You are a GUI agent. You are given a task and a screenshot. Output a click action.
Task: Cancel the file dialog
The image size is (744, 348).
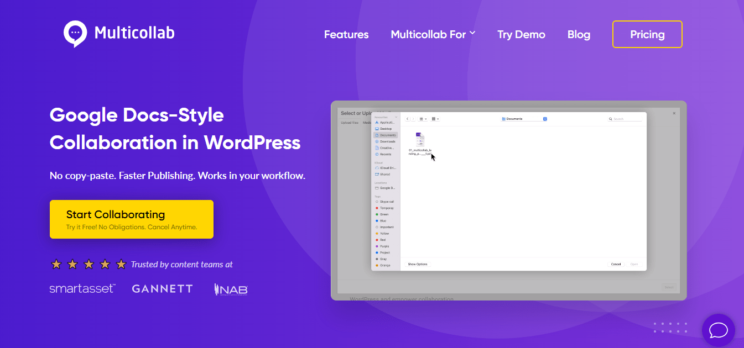[x=616, y=264]
